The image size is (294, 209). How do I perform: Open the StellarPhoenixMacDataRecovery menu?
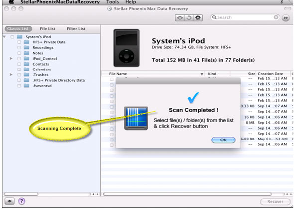coord(60,2)
